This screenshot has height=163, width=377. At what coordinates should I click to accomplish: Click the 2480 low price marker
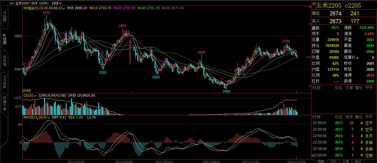click(x=226, y=91)
